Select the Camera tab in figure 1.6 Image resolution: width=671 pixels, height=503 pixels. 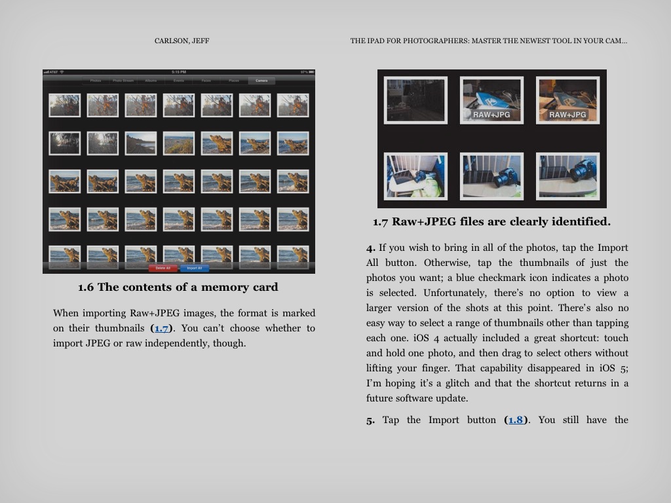tap(261, 81)
